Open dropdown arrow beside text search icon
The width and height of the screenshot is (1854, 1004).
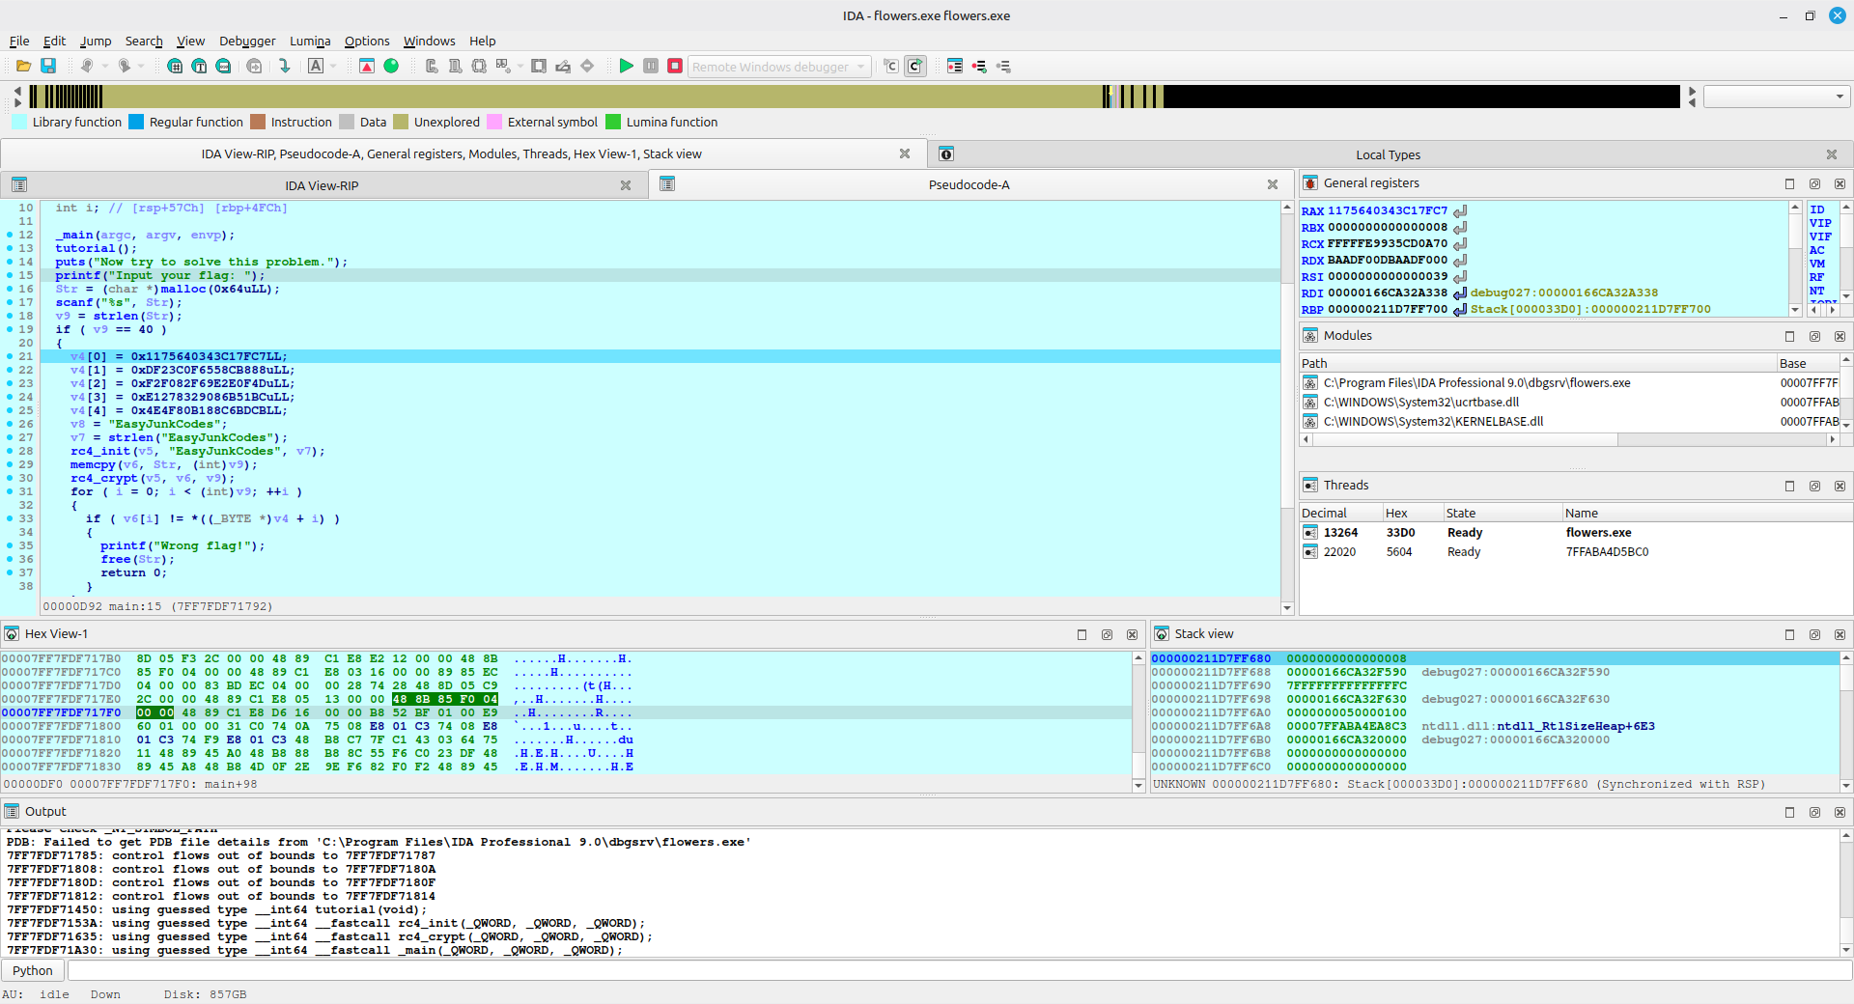coord(333,66)
